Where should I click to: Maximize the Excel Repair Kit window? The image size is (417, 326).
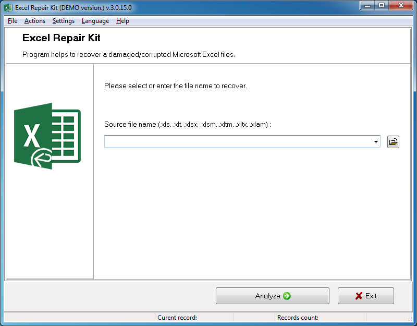[382, 5]
